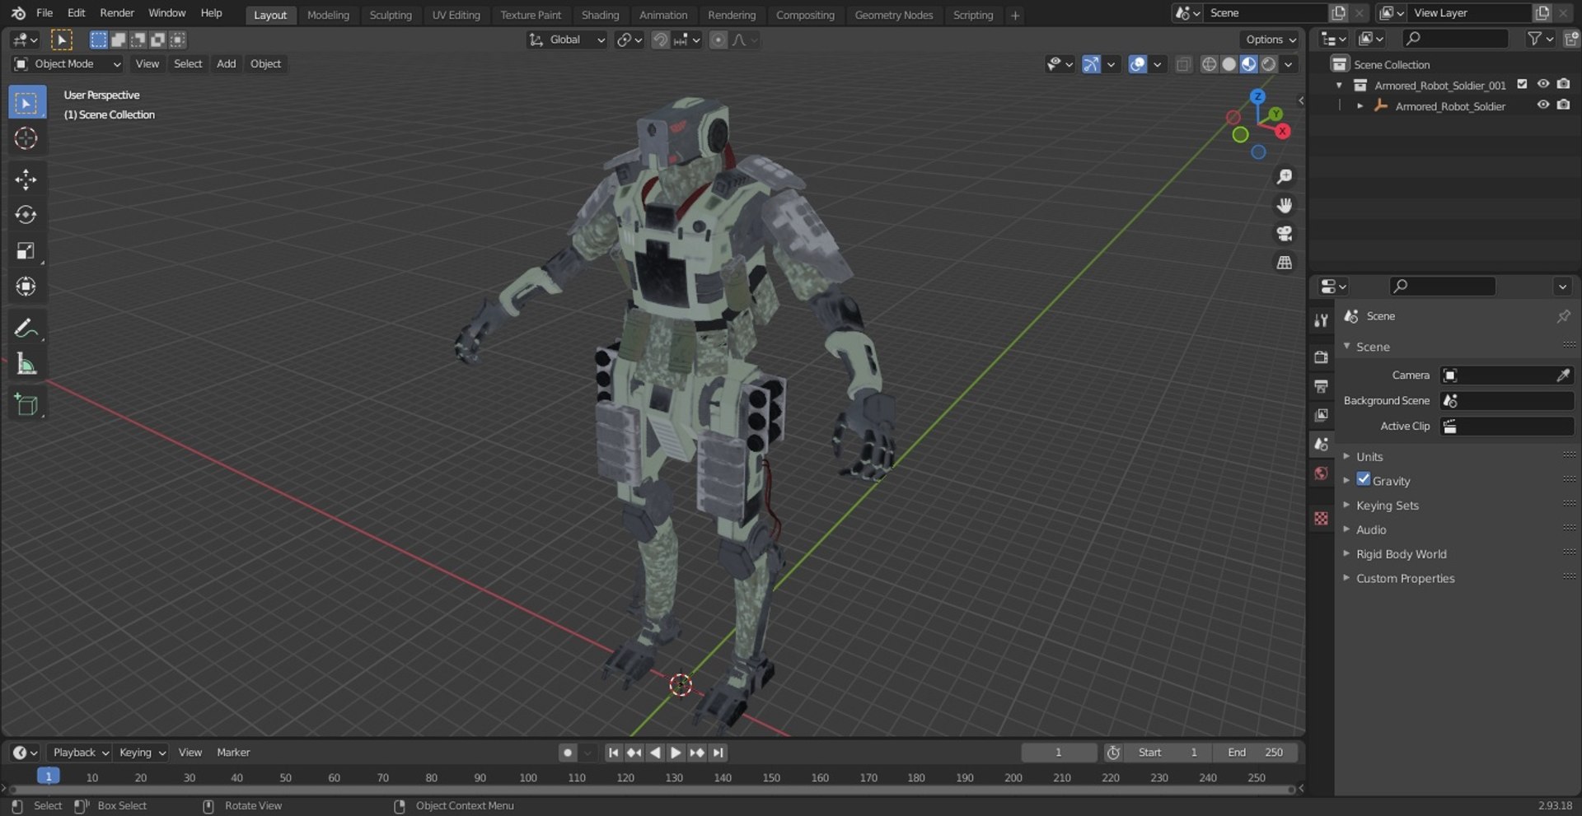Viewport: 1582px width, 816px height.
Task: Toggle the camera view icon
Action: click(x=1284, y=234)
